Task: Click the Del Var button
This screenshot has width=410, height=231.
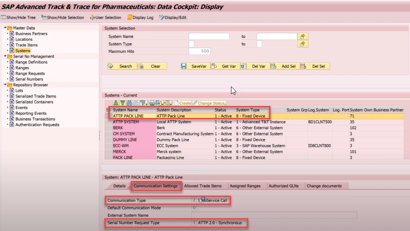Action: [x=255, y=67]
